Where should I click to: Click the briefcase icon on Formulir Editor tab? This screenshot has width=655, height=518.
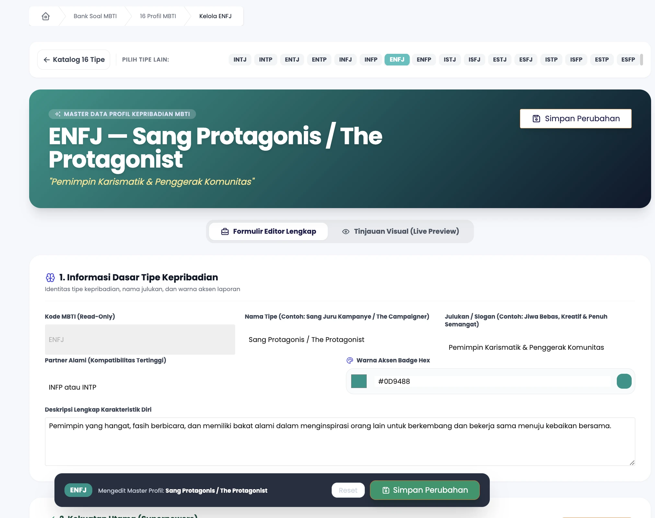point(225,231)
